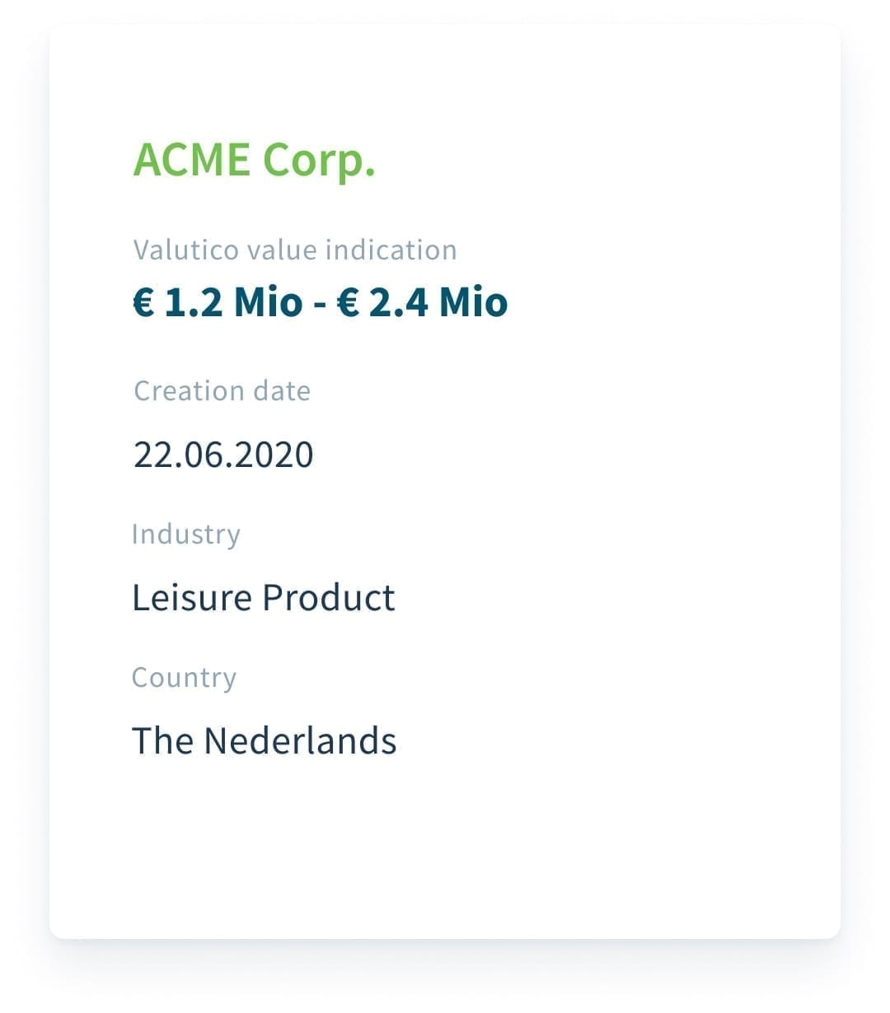Click the word 'Leisure' in industry value
This screenshot has width=890, height=1013.
(x=191, y=597)
